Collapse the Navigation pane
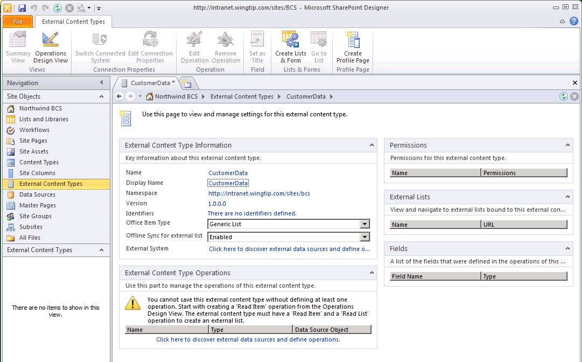582x362 pixels. point(102,82)
